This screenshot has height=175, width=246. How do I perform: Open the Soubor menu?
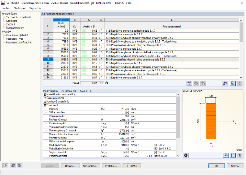tap(6, 8)
